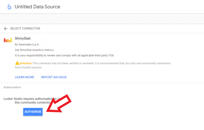This screenshot has width=204, height=130.
Task: Click 'Get ShinyStat Analytics metrics.' description
Action: tap(34, 50)
